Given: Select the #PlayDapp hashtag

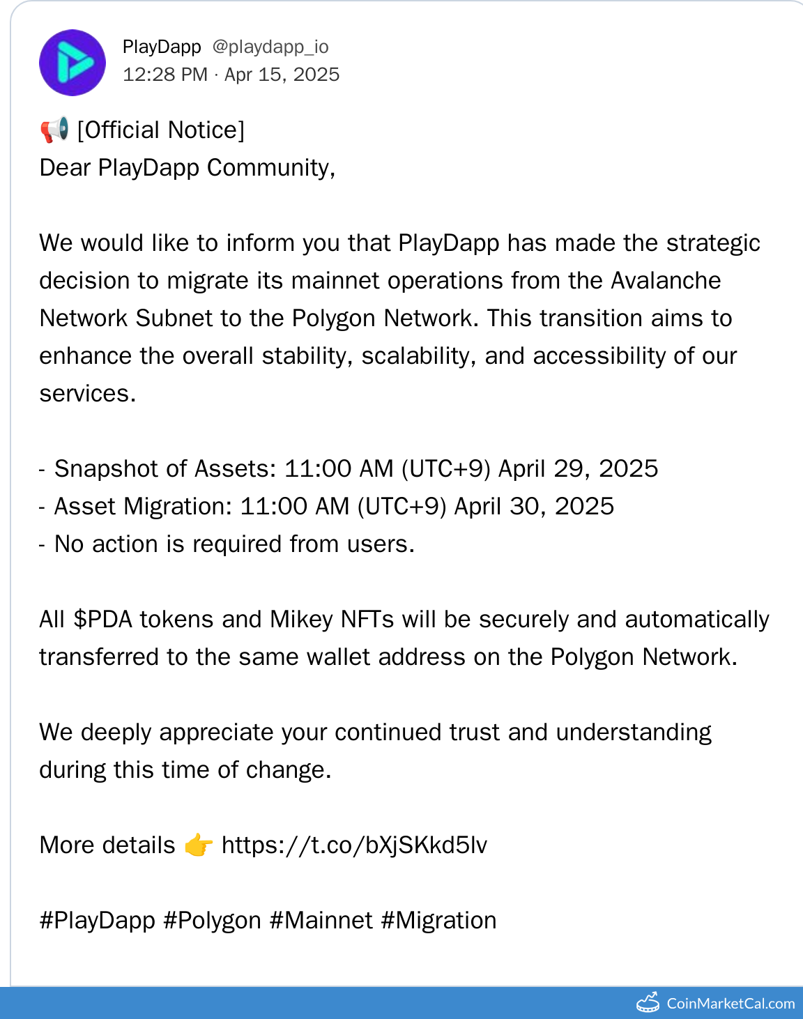Looking at the screenshot, I should (98, 920).
